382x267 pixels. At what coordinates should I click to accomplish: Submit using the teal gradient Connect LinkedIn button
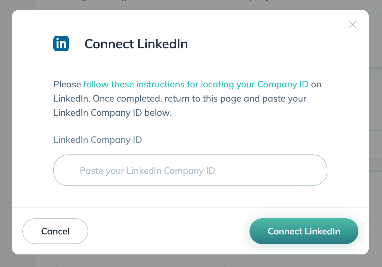[304, 231]
